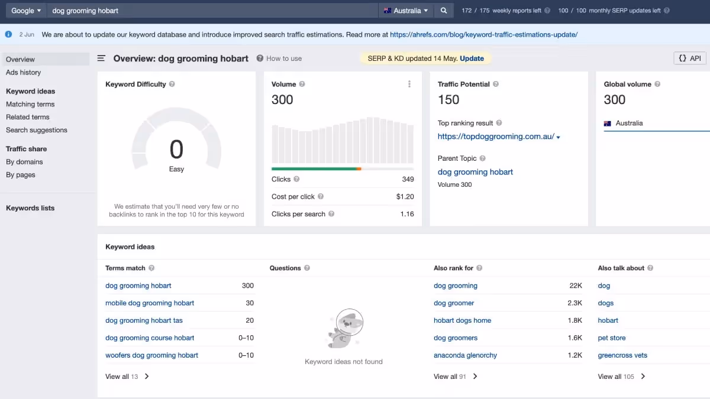This screenshot has height=399, width=710.
Task: Select Overview in the left sidebar
Action: [x=45, y=59]
